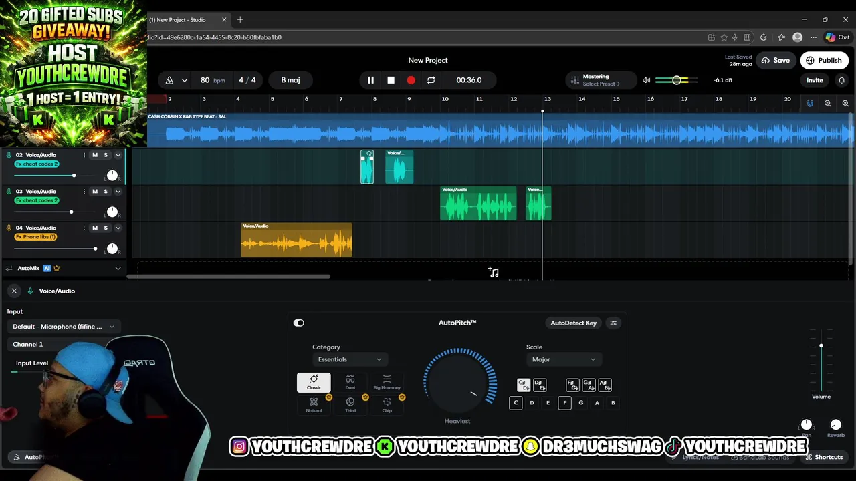Pause playback

(370, 80)
